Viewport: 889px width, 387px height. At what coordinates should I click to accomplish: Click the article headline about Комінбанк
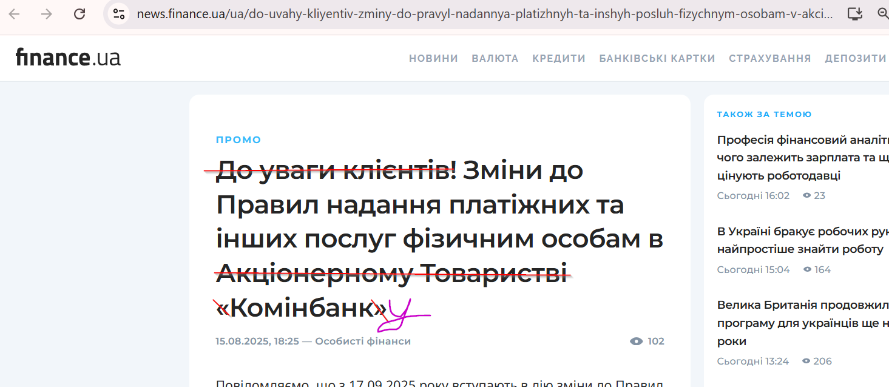(439, 240)
